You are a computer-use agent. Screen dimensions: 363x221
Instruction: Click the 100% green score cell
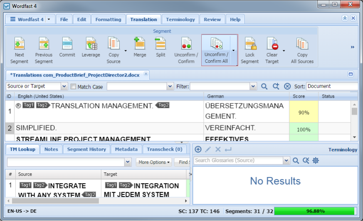[x=304, y=128]
